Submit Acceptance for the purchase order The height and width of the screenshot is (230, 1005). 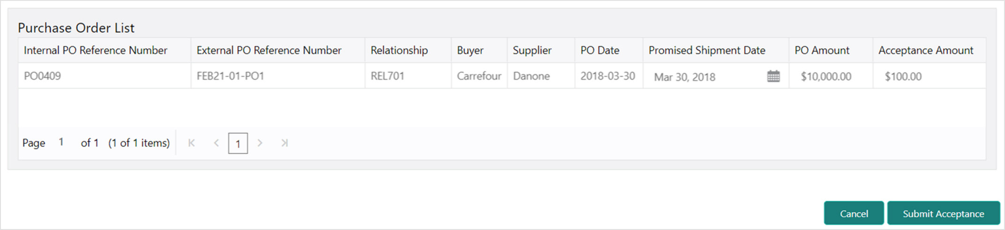[x=944, y=213]
